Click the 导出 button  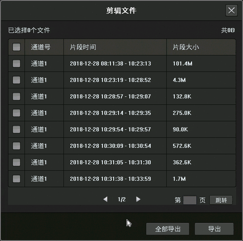(214, 229)
